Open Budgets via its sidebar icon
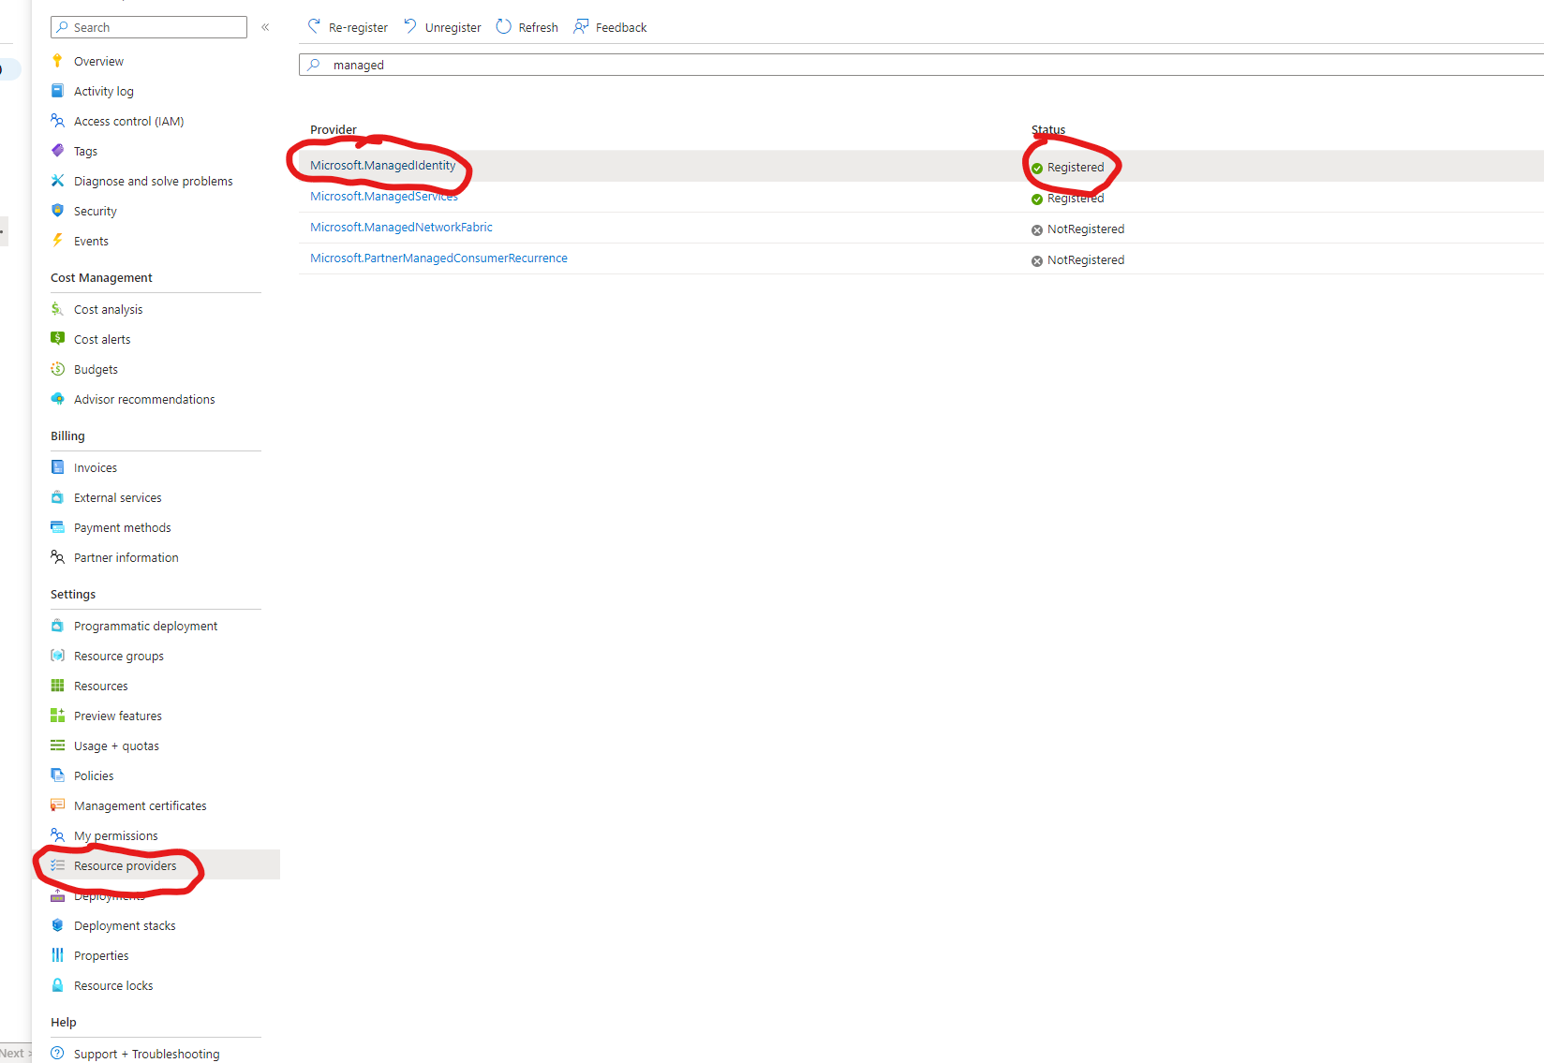The image size is (1544, 1063). pyautogui.click(x=58, y=369)
